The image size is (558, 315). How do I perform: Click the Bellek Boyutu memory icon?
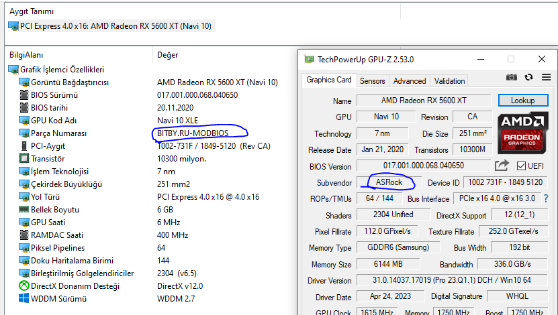pos(24,210)
